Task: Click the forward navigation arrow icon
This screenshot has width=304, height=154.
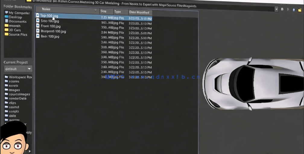Action: (288, 9)
